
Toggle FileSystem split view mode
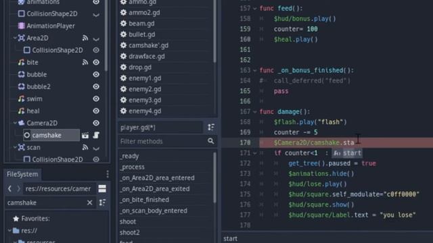[102, 189]
